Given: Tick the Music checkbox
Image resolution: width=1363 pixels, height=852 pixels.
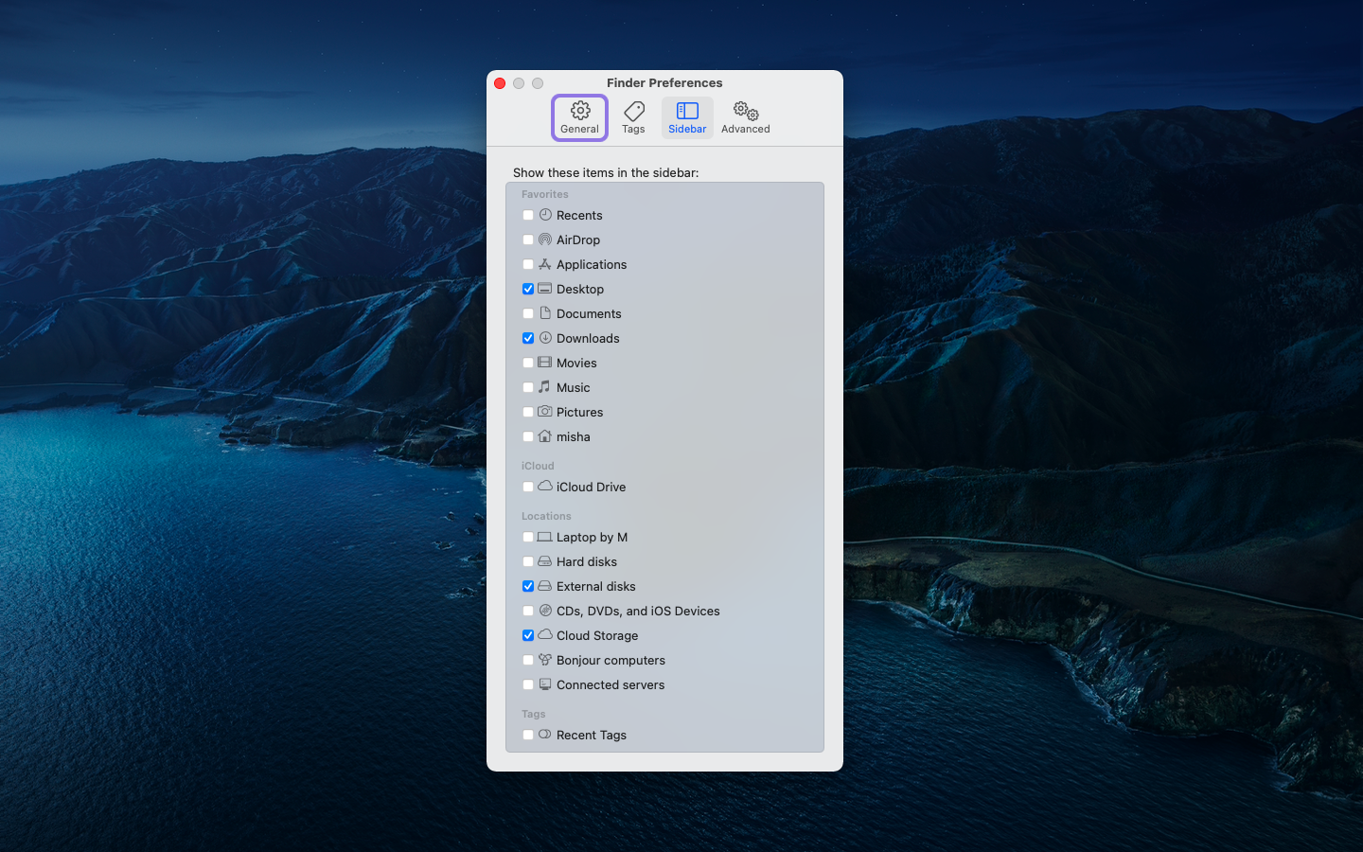Looking at the screenshot, I should click(528, 388).
